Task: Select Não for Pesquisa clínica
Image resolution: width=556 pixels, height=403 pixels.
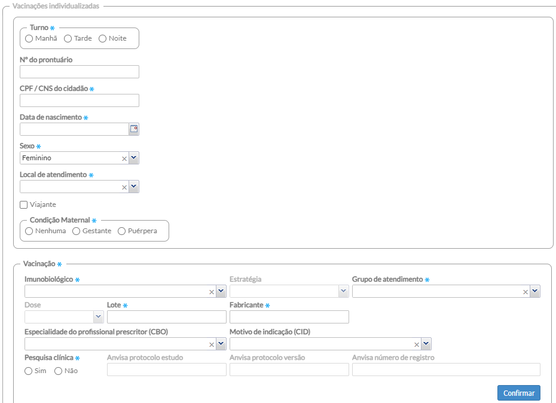Action: (x=59, y=371)
